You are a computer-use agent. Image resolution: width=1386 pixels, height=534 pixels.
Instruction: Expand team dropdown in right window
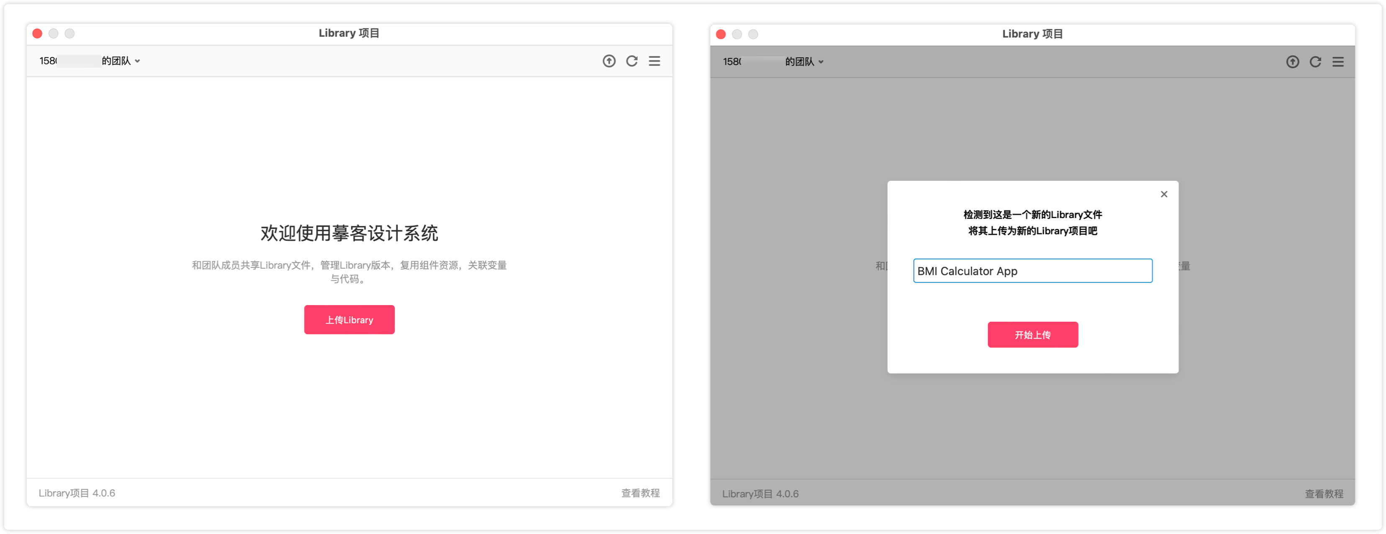[821, 62]
